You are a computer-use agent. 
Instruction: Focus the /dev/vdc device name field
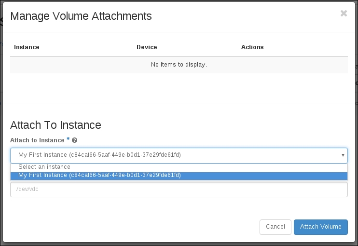pos(179,190)
